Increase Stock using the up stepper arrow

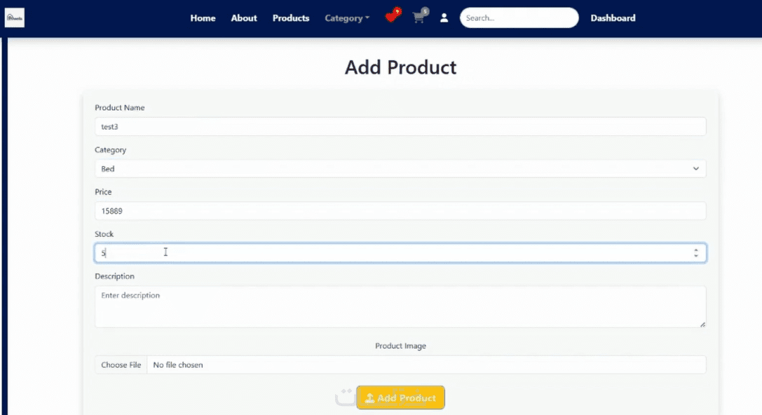coord(696,250)
